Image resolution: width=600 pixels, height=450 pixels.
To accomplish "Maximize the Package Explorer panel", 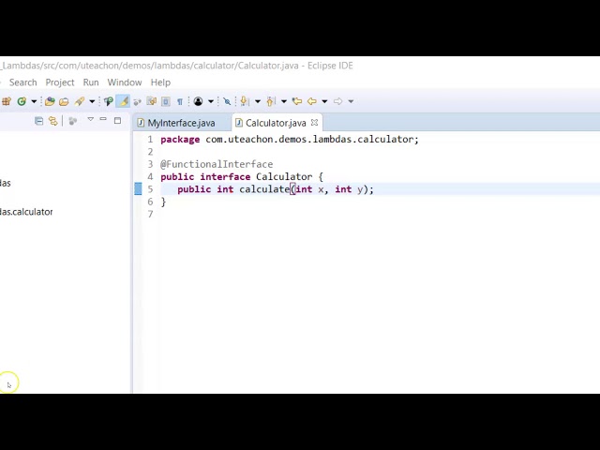I will click(x=117, y=121).
